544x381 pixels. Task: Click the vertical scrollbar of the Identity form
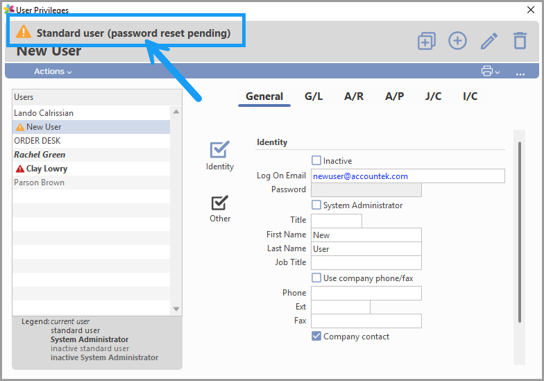point(519,232)
